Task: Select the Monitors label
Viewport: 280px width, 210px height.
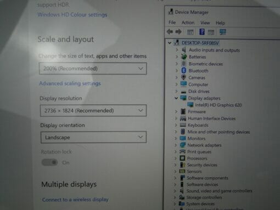Action: (197, 139)
